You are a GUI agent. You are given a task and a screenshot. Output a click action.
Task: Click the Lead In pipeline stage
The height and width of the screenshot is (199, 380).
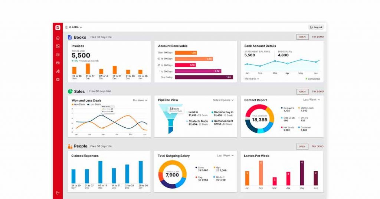[197, 114]
